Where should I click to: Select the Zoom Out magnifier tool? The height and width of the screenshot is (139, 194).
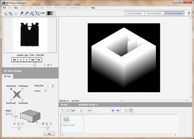point(27,13)
